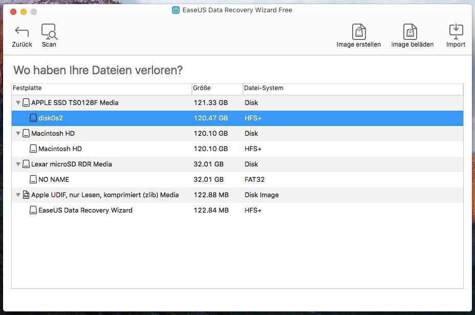Collapse the Apple UDIF disk image entry
Viewport: 475px width, 315px height.
click(18, 195)
